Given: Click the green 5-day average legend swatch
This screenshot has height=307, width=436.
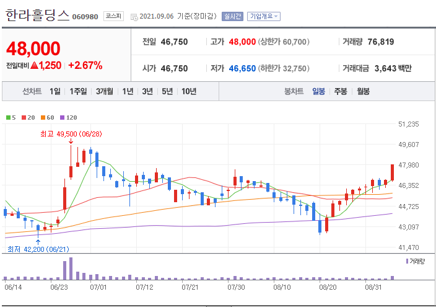Looking at the screenshot, I should [x=8, y=118].
